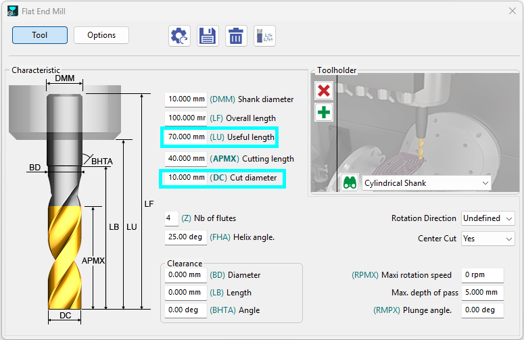Remove the toolholder with the red X
This screenshot has height=340, width=524.
click(x=324, y=91)
